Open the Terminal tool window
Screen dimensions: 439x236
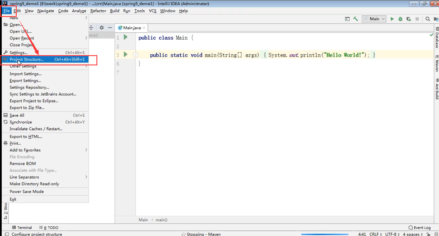[x=22, y=228]
